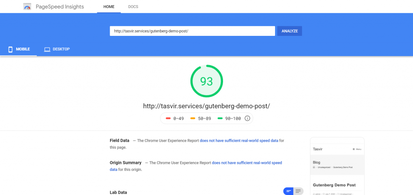
Task: Click the Tasvir site name in the preview
Action: tap(318, 149)
